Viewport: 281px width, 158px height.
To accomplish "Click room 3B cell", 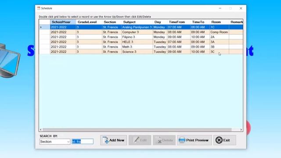I will (219, 47).
